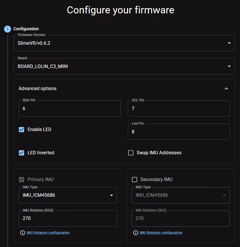The height and width of the screenshot is (247, 240).
Task: Click the info icon under Secondary IMU
Action: (x=136, y=233)
